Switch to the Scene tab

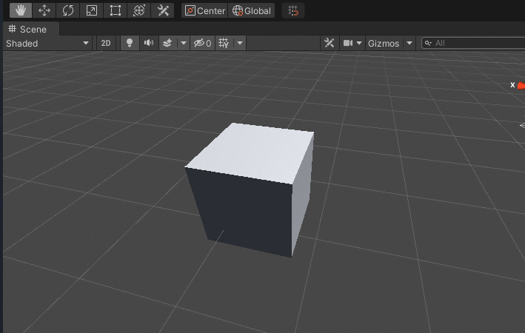(31, 29)
